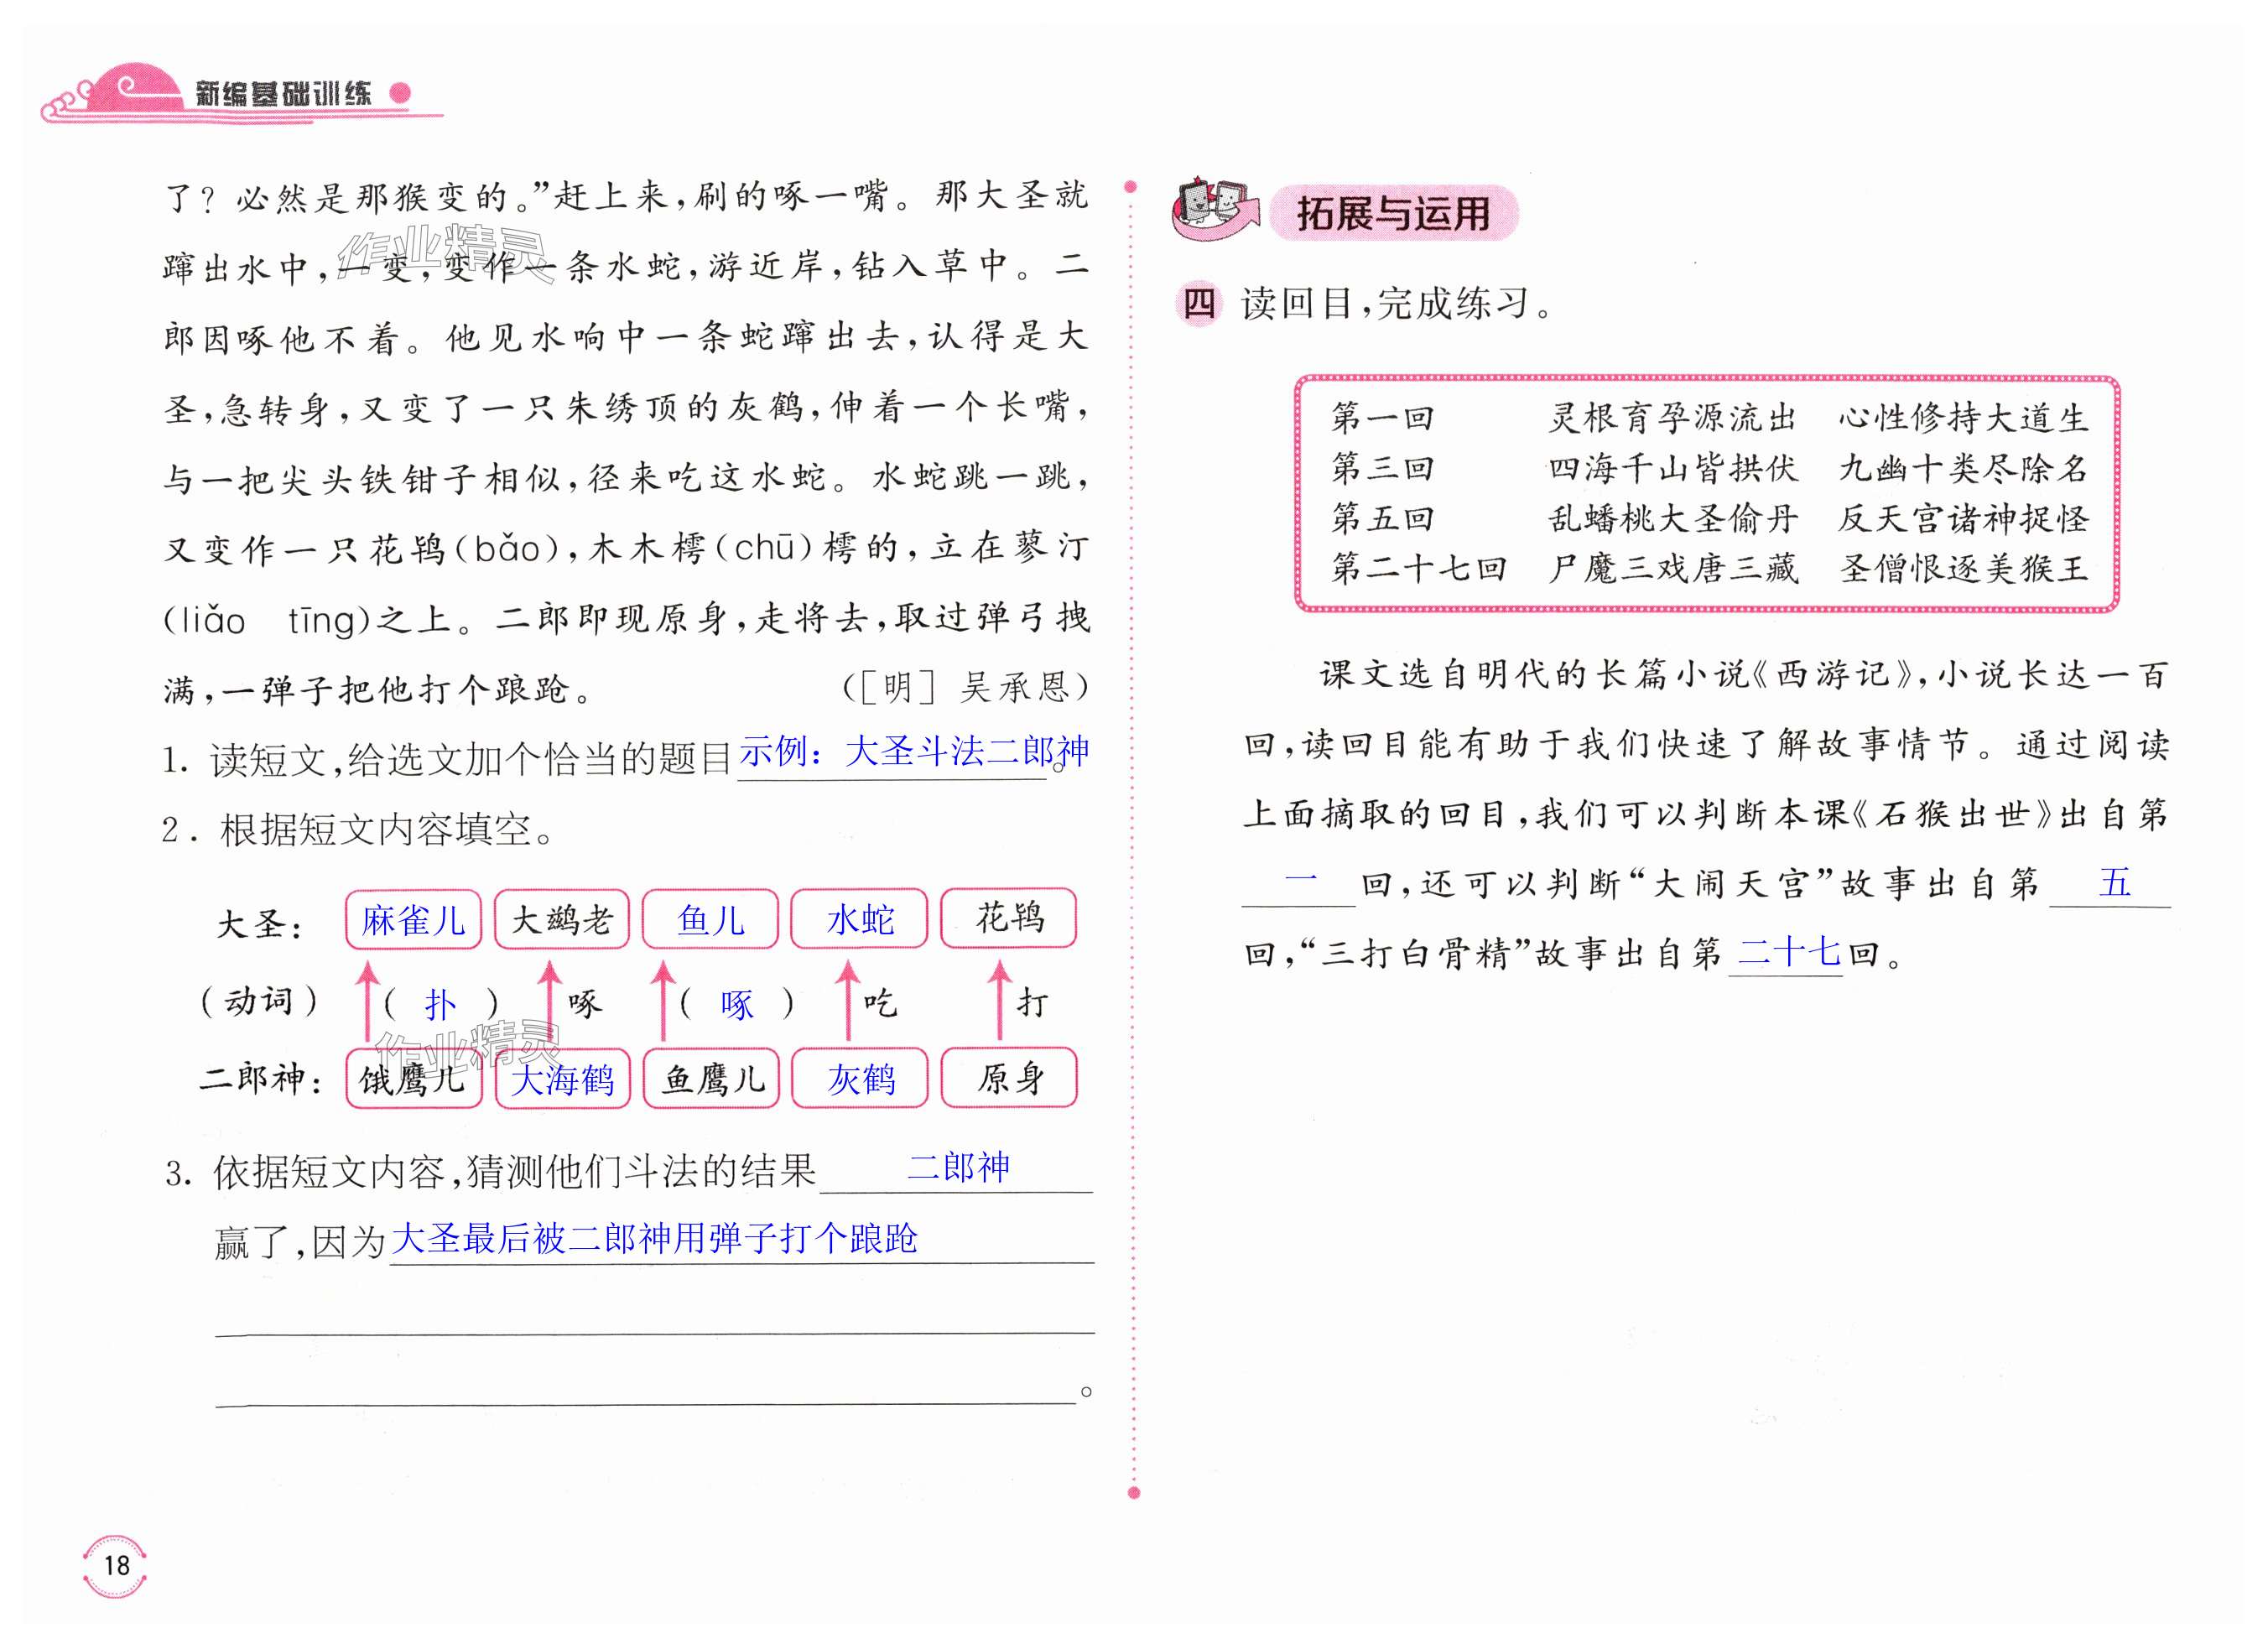The height and width of the screenshot is (1649, 2268).
Task: Click the page number 18 badge
Action: 116,1565
